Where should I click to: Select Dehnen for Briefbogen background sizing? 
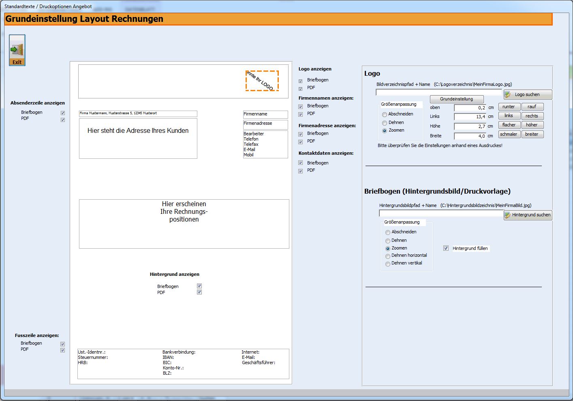(x=388, y=241)
